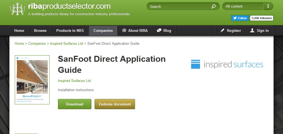The height and width of the screenshot is (134, 283).
Task: Click the inspired surfaces company logo
Action: click(x=227, y=64)
